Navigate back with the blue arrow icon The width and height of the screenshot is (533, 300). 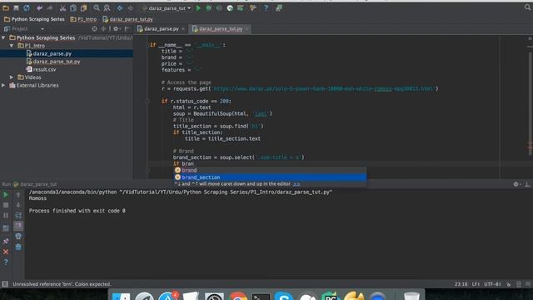coord(120,7)
